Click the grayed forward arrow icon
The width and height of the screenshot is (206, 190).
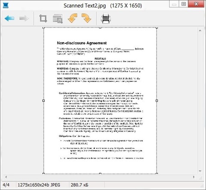(x=24, y=18)
